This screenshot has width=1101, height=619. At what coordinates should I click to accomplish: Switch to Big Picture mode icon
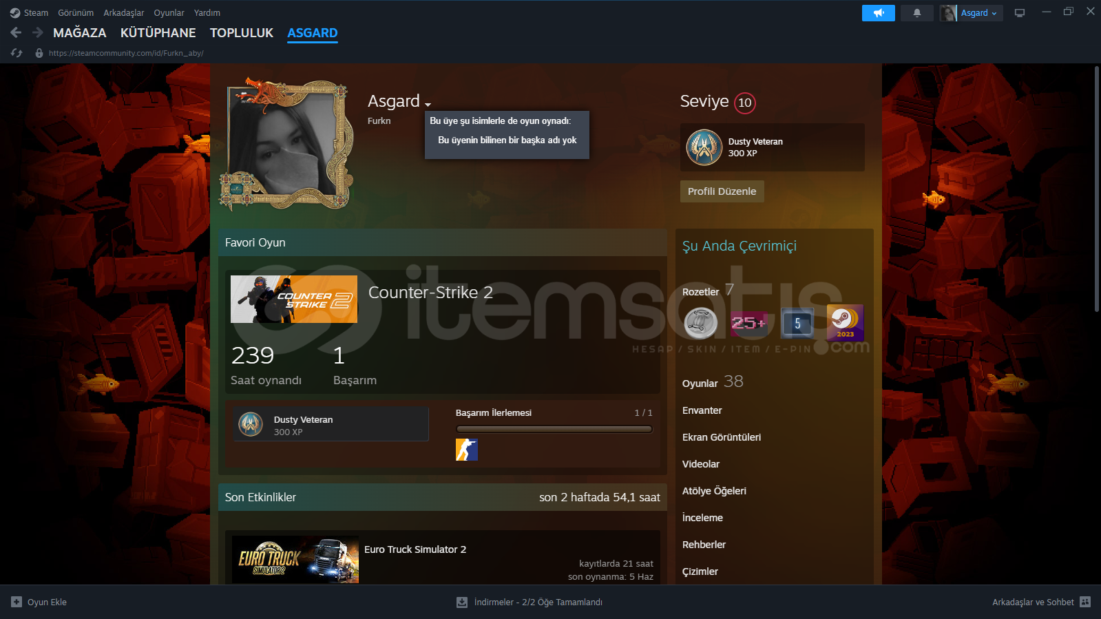(x=1020, y=13)
